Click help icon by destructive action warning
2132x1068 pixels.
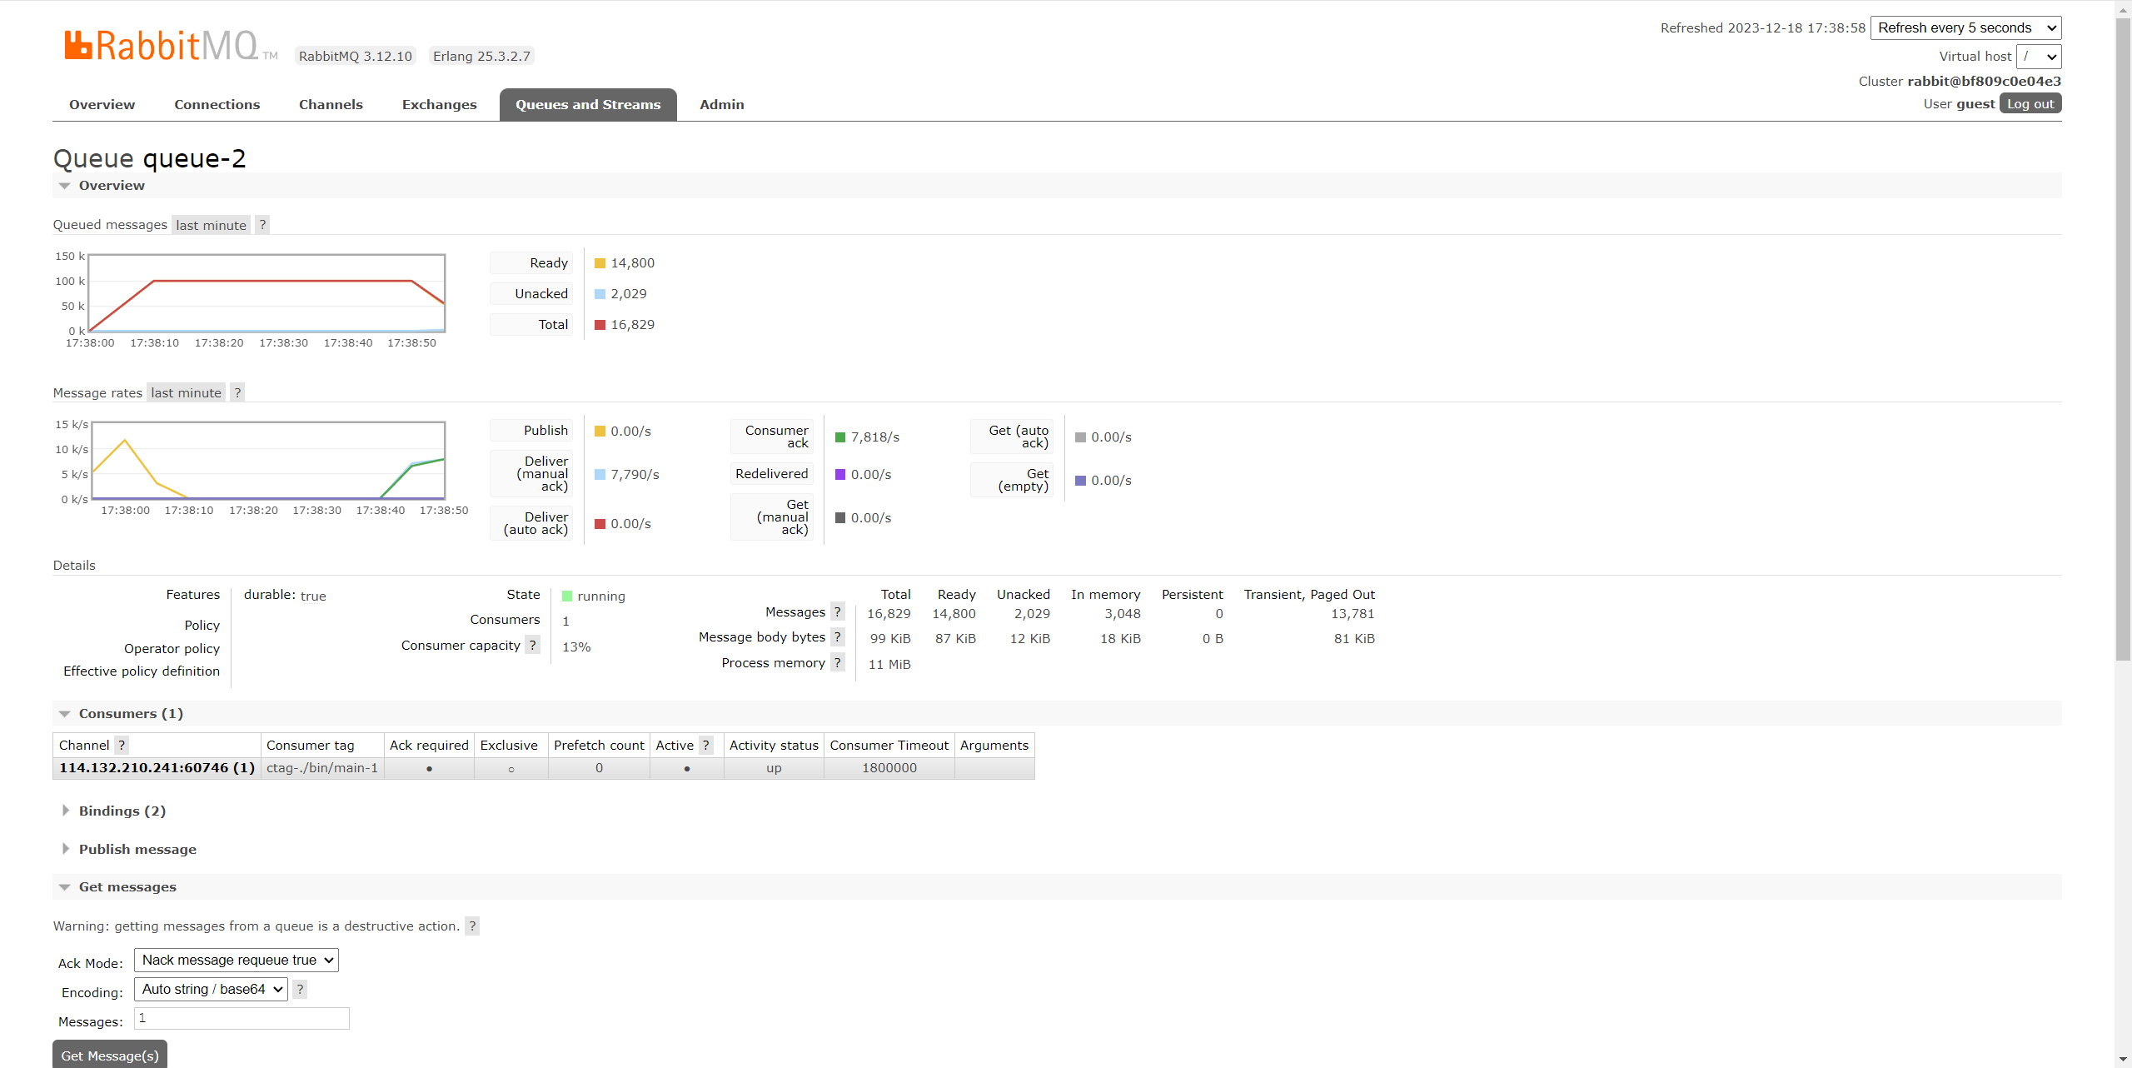472,926
